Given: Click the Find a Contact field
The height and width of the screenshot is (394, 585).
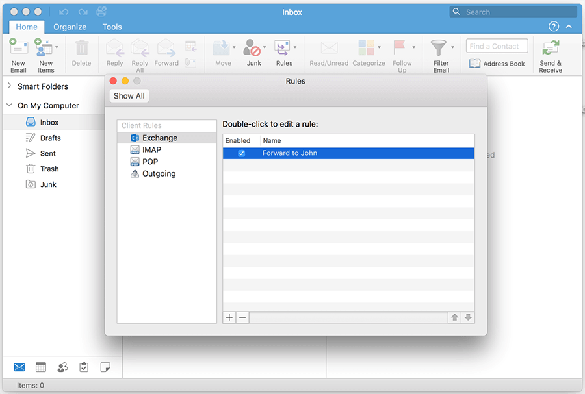Looking at the screenshot, I should point(497,46).
